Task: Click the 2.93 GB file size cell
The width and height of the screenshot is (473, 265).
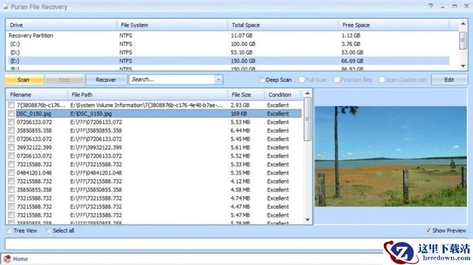Action: (x=240, y=105)
